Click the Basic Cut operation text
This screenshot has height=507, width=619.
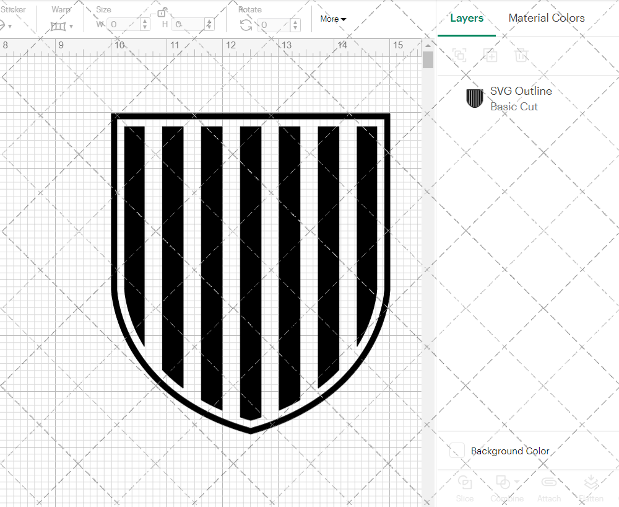point(514,107)
